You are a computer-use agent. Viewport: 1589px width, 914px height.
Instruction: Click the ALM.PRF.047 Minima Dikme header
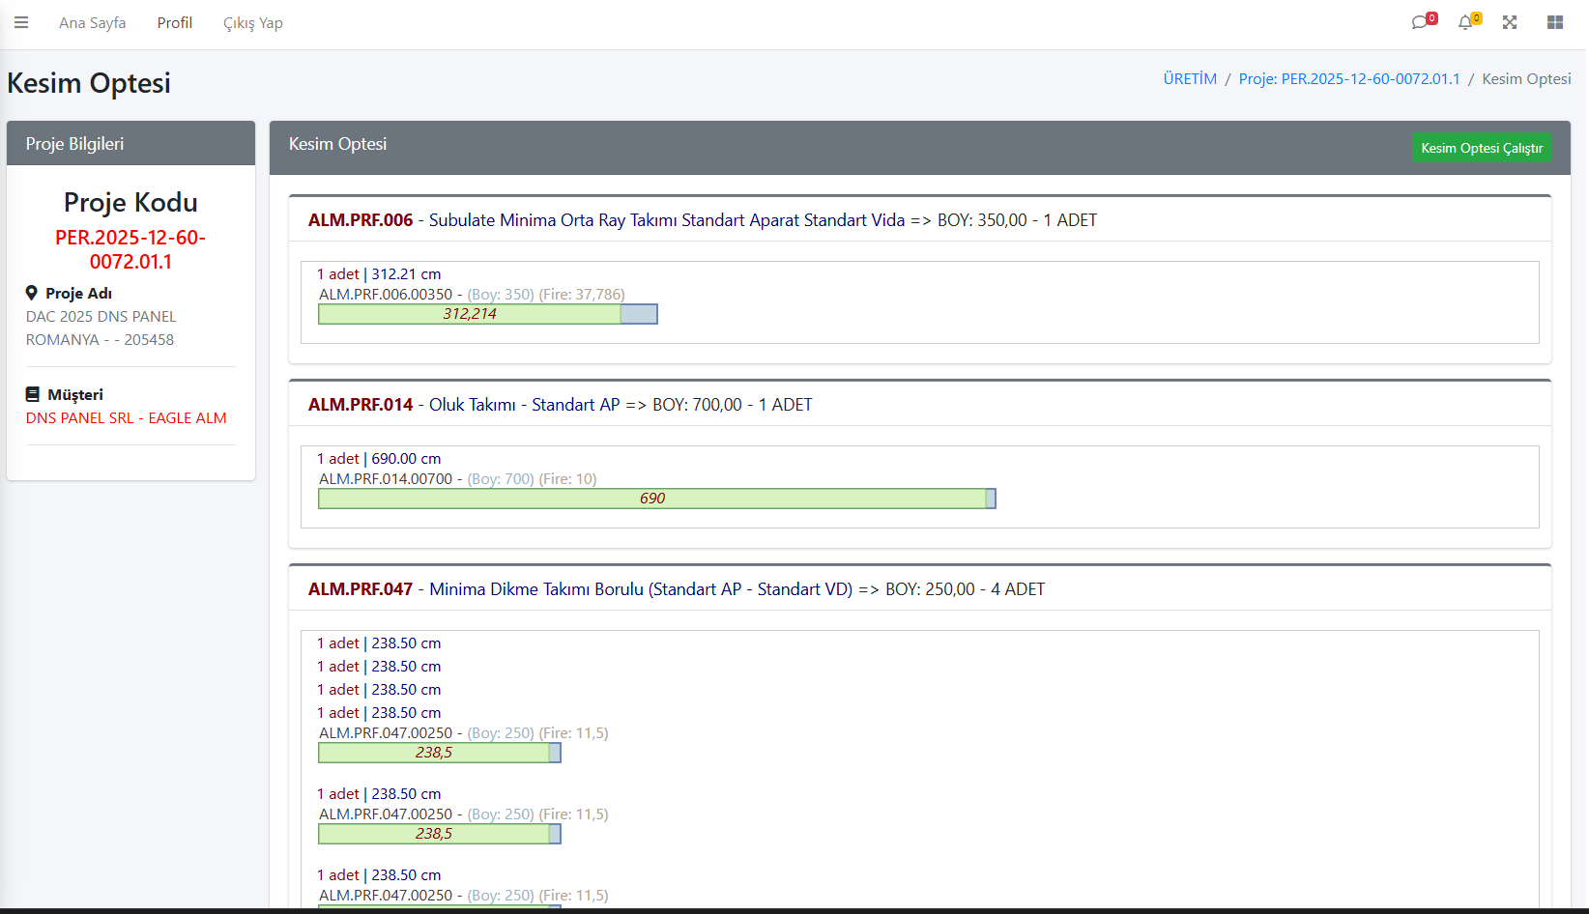[x=676, y=589]
